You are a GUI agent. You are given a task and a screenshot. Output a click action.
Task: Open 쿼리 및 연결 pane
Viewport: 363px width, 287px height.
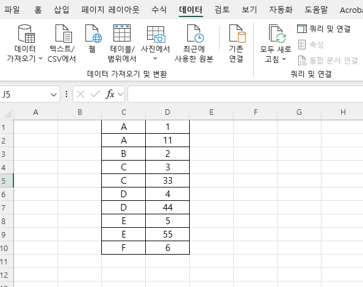pyautogui.click(x=323, y=29)
